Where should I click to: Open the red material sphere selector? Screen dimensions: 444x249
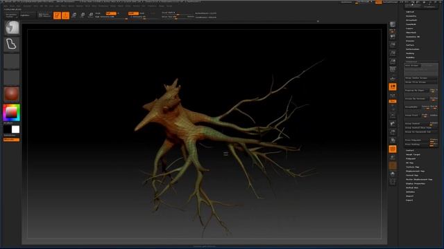pos(12,94)
